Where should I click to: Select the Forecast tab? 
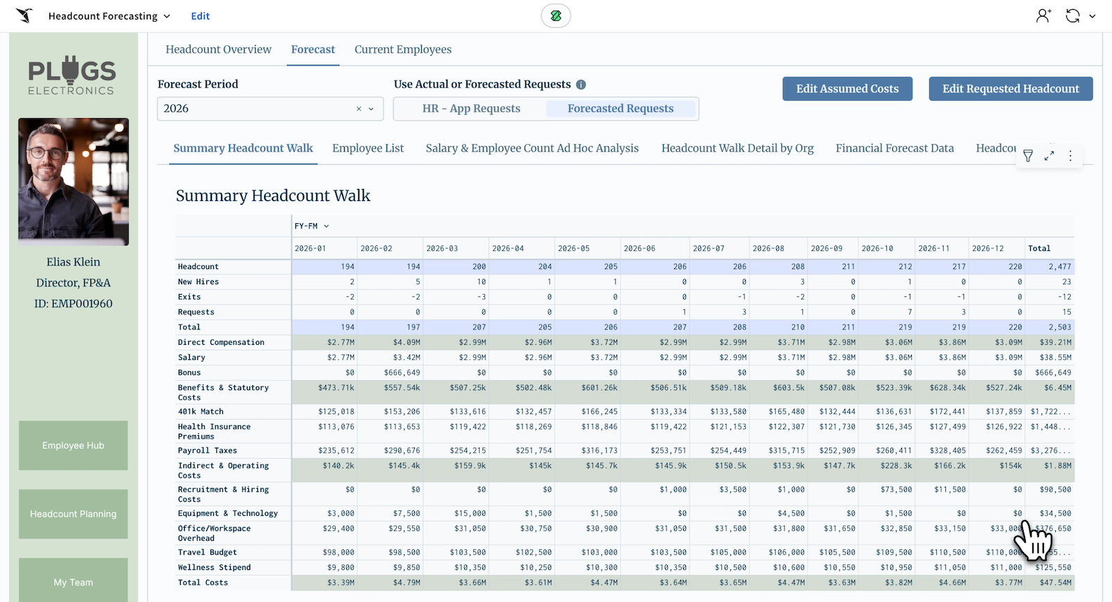pos(313,49)
